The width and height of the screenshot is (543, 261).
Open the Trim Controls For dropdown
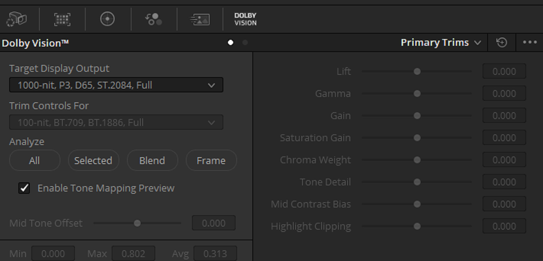(116, 123)
